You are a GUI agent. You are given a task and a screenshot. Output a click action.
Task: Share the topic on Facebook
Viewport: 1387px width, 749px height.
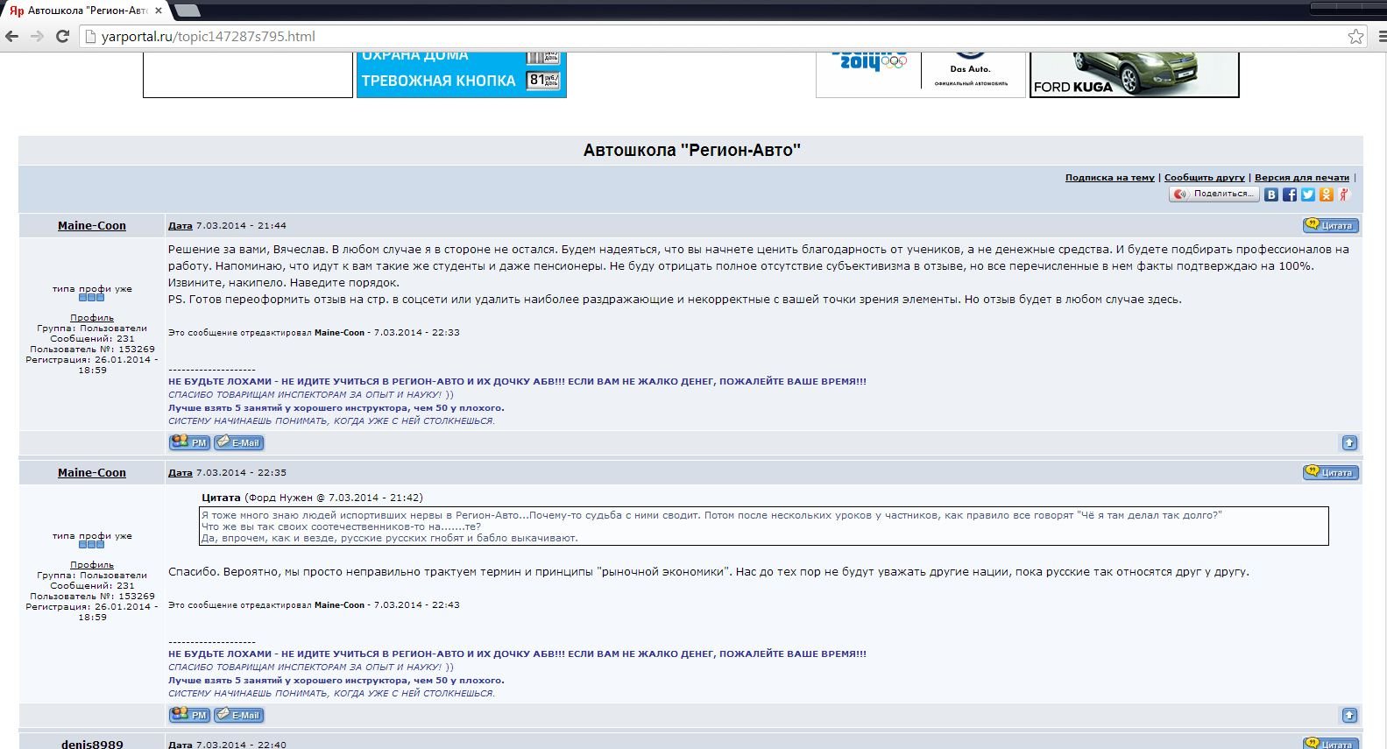click(1289, 194)
